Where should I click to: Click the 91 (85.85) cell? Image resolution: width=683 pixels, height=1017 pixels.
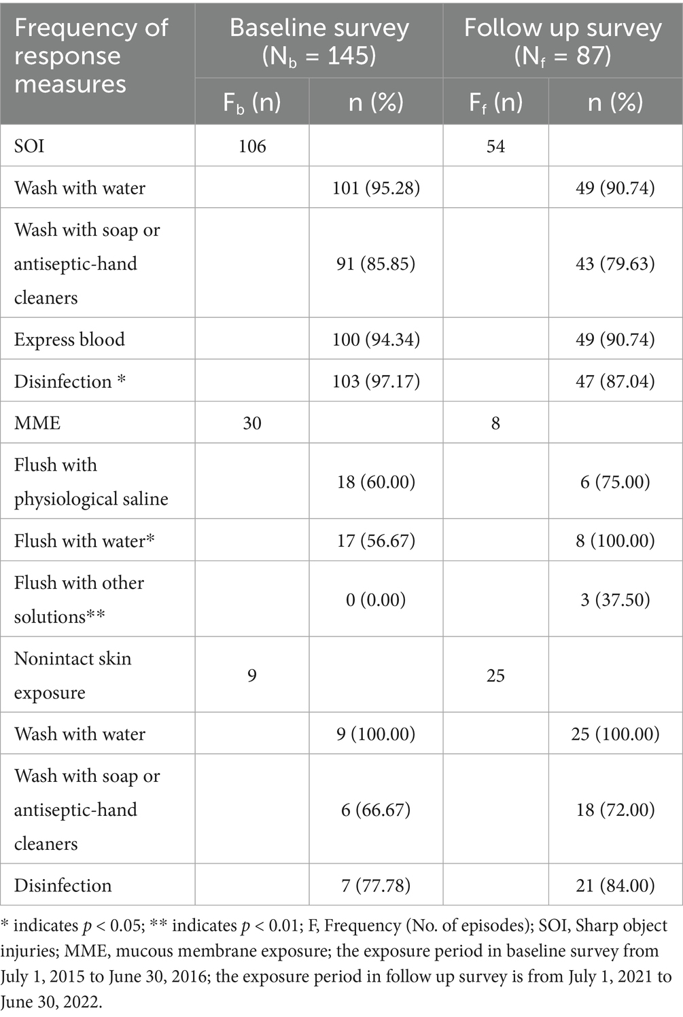[376, 263]
